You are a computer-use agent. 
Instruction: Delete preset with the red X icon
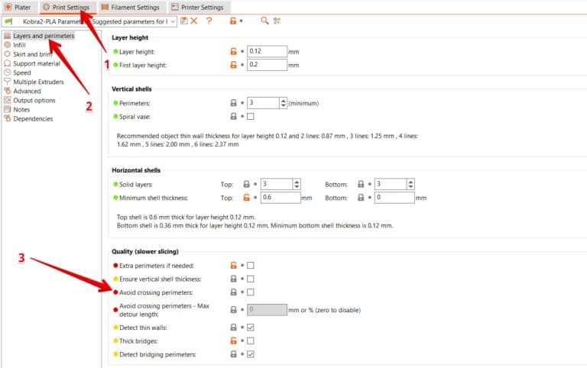tap(194, 21)
